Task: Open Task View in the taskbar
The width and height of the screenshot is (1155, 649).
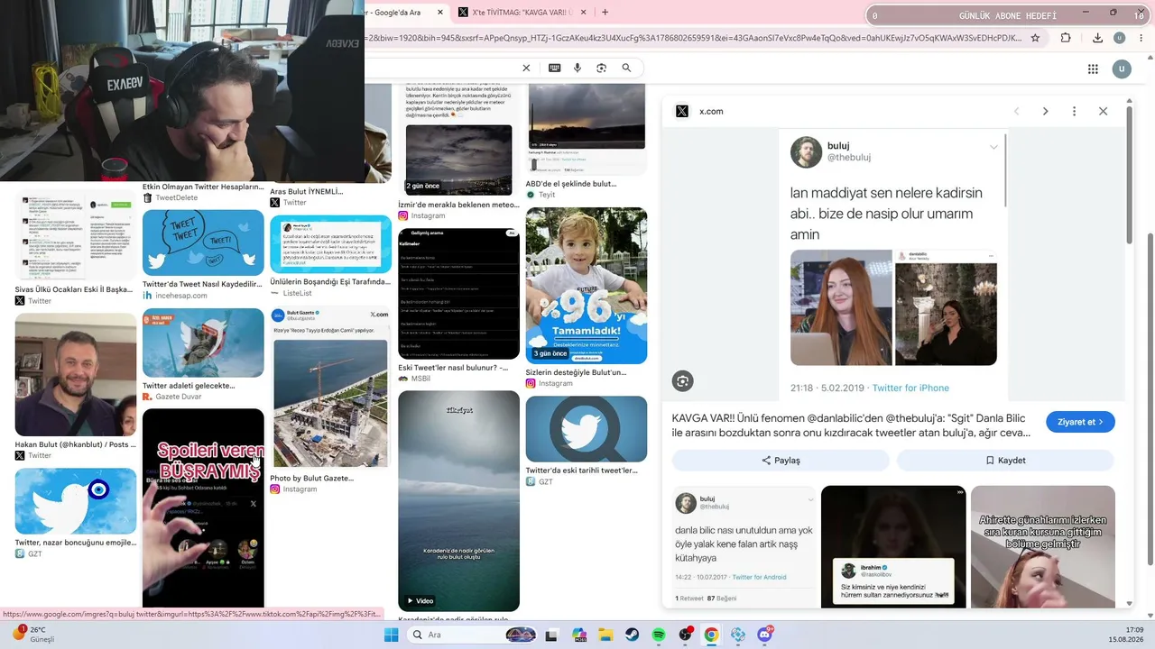Action: pos(552,635)
